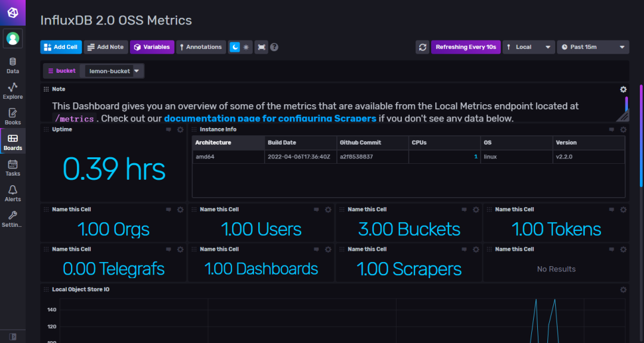Image resolution: width=644 pixels, height=343 pixels.
Task: Select the dark theme moon toggle
Action: tap(236, 46)
